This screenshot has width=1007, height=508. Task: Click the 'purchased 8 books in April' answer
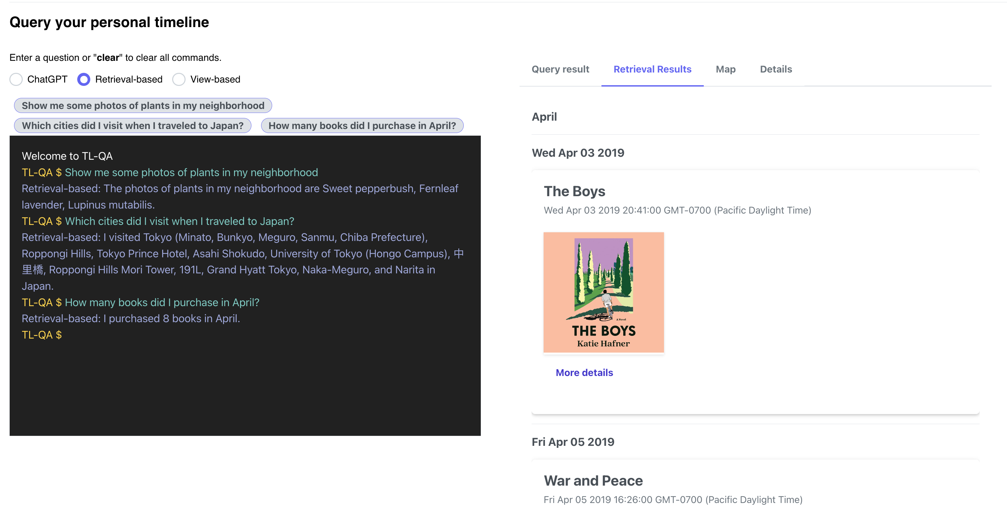coord(131,319)
